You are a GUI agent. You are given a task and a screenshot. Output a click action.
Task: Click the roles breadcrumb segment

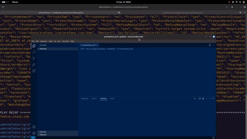click(x=82, y=49)
